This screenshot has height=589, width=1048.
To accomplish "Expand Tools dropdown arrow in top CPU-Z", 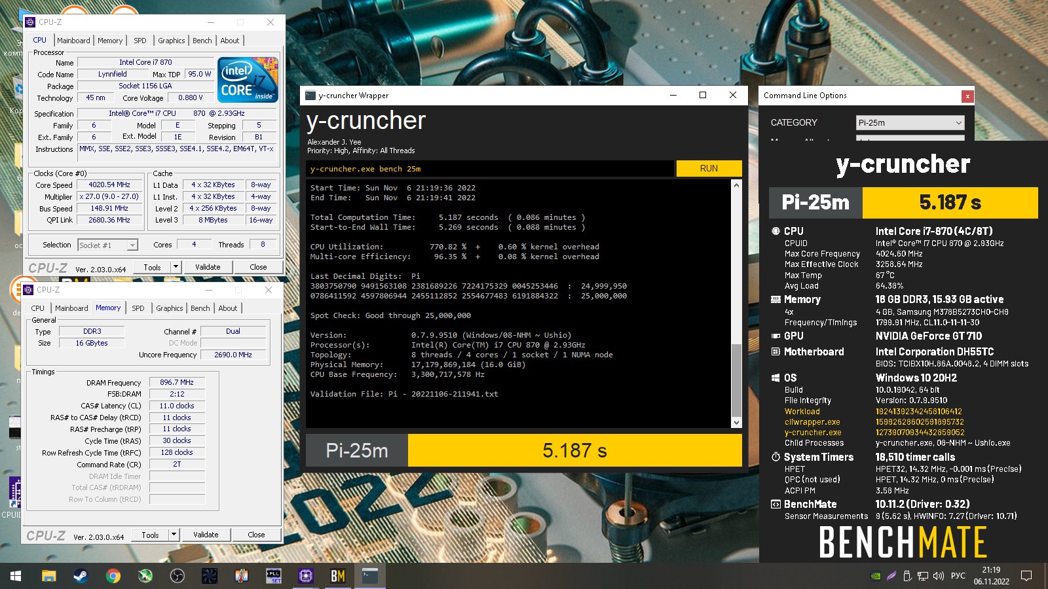I will [x=176, y=267].
